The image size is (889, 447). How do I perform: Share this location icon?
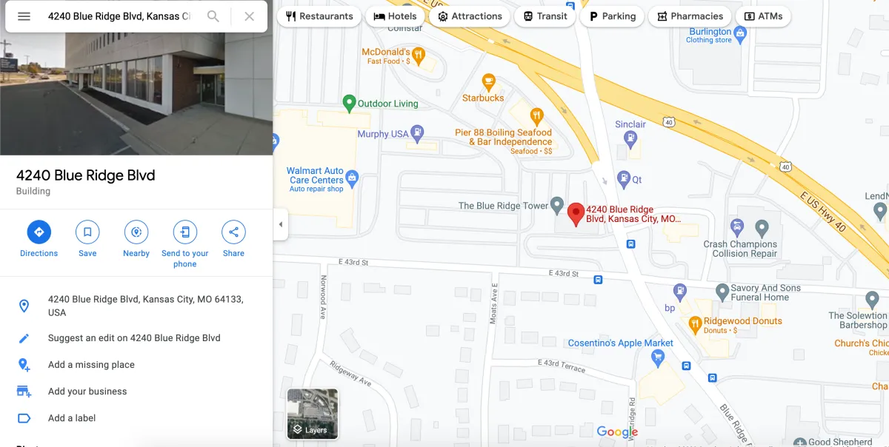(x=233, y=232)
